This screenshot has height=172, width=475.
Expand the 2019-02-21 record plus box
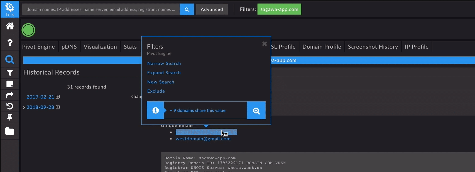coord(58,97)
